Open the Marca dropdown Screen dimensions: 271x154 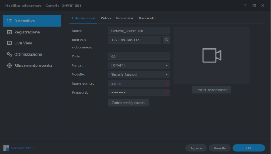(x=139, y=65)
